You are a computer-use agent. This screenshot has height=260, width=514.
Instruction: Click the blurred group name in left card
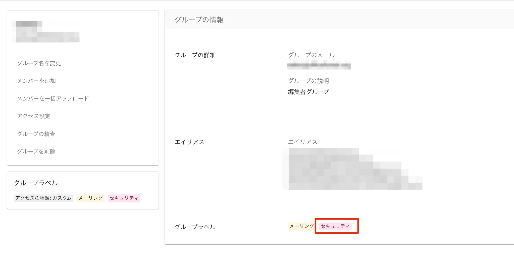(47, 32)
